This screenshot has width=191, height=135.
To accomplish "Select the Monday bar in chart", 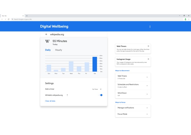I will (56, 71).
